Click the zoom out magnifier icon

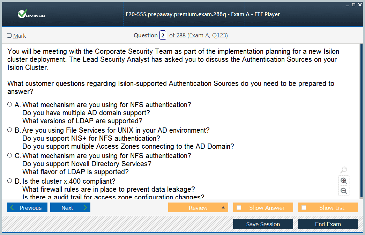(344, 191)
